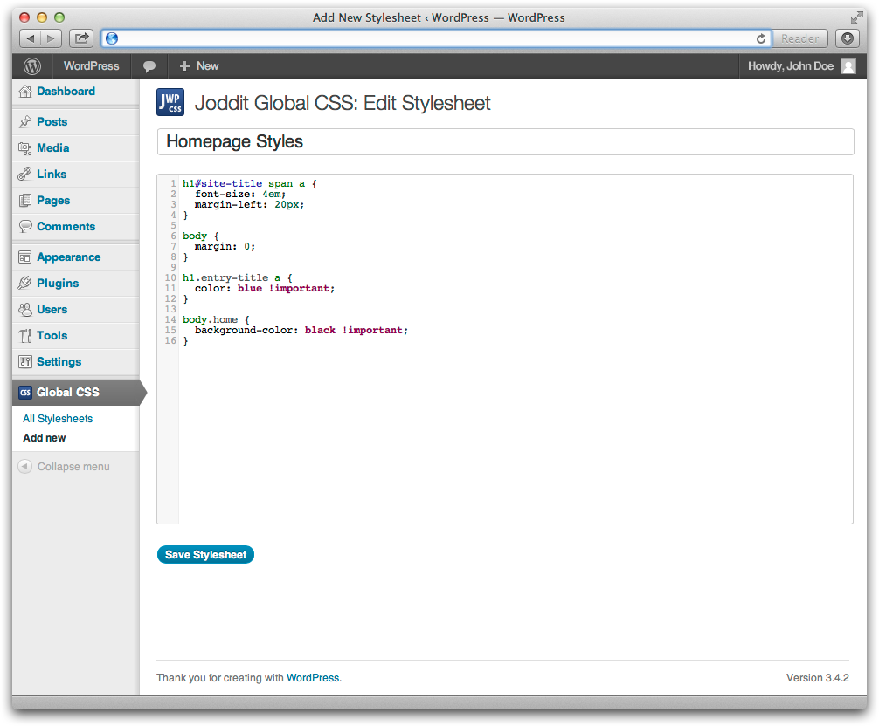
Task: Click the plus icon next to New
Action: [x=184, y=66]
